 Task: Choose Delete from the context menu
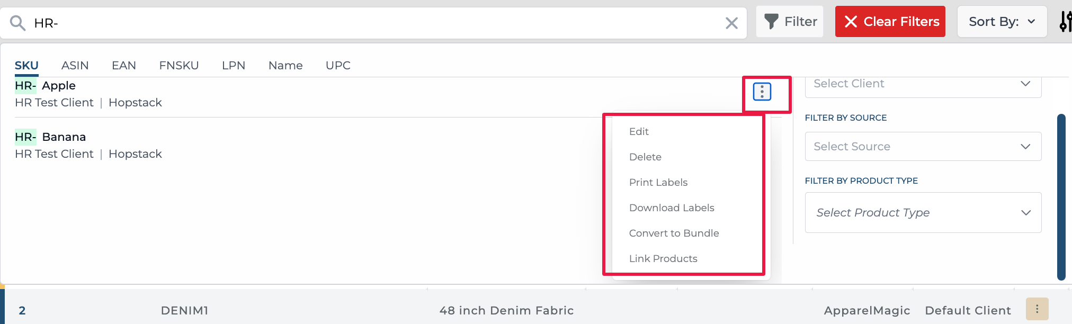tap(645, 157)
